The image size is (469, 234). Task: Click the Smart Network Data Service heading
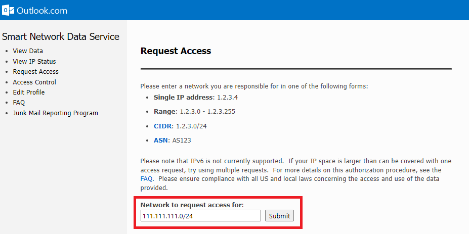click(x=61, y=37)
